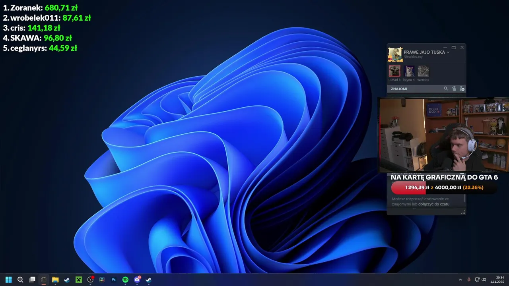Follow the 'dołączyć do czatu' link
509x286 pixels.
(434, 204)
